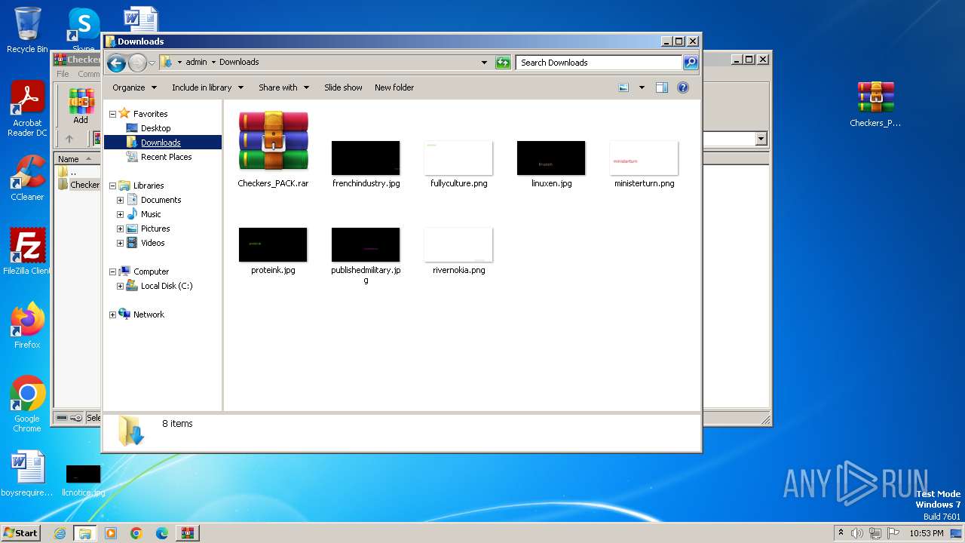The height and width of the screenshot is (543, 965).
Task: Open Skype desktop shortcut
Action: (x=84, y=29)
